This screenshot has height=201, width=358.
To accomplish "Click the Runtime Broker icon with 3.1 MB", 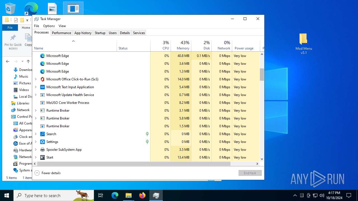I will tap(43, 111).
